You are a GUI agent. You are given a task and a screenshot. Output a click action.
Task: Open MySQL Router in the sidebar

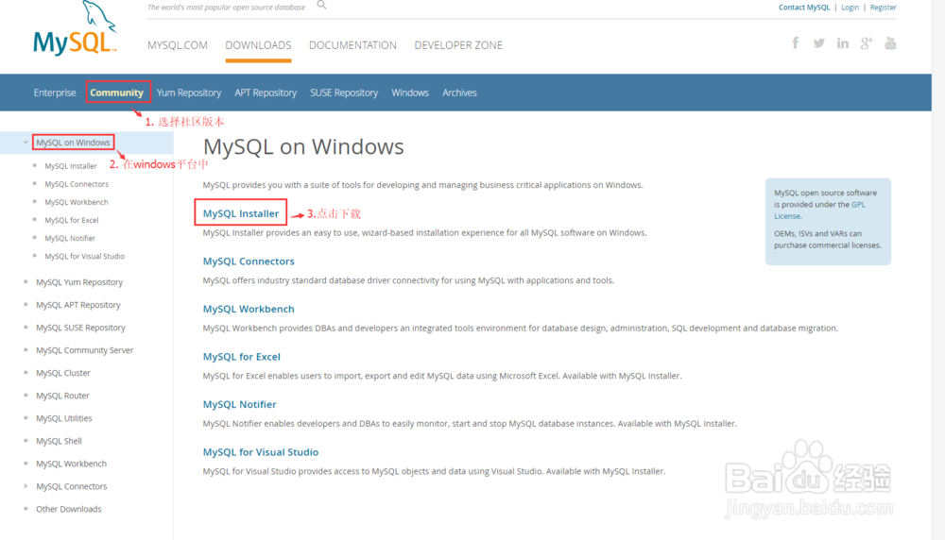tap(62, 396)
